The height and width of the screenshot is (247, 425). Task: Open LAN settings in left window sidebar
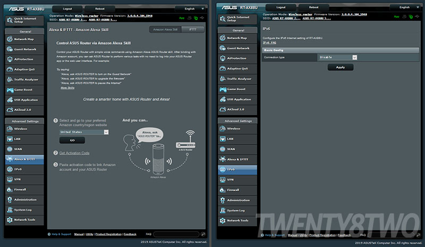(x=24, y=139)
